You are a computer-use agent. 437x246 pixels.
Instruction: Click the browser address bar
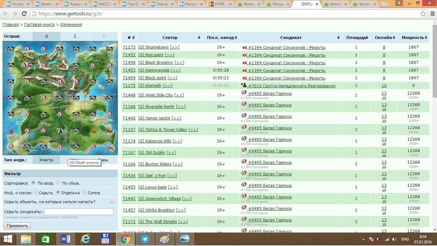point(226,13)
